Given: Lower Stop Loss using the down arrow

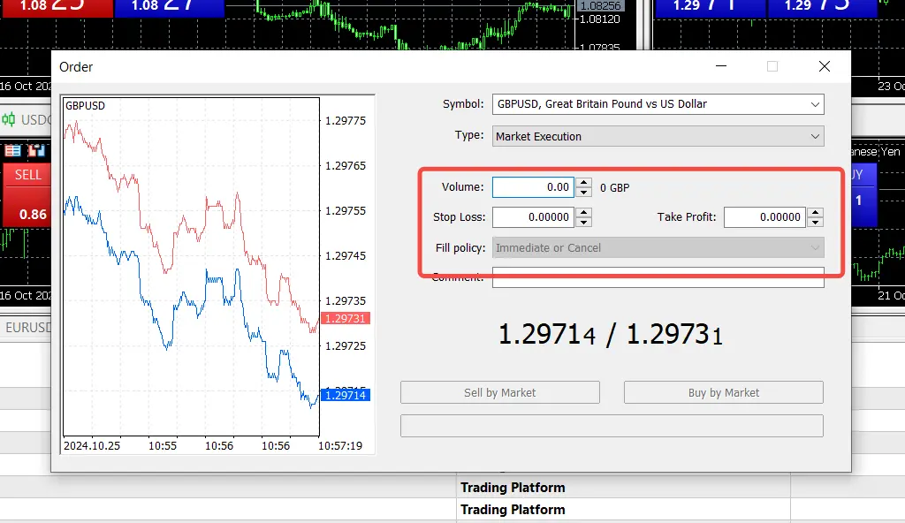Looking at the screenshot, I should pos(583,222).
